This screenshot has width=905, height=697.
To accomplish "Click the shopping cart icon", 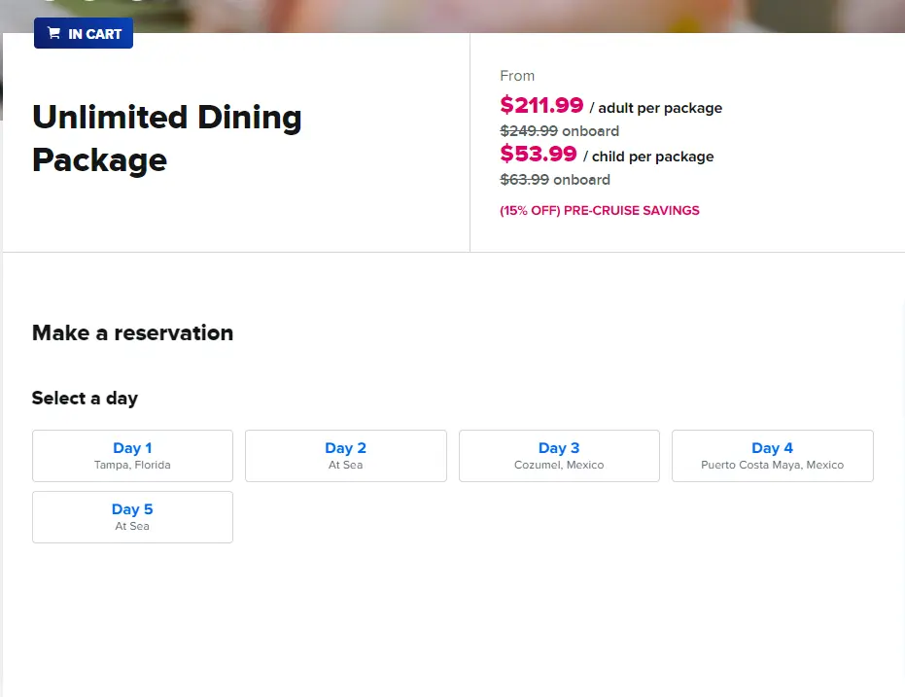I will (55, 33).
